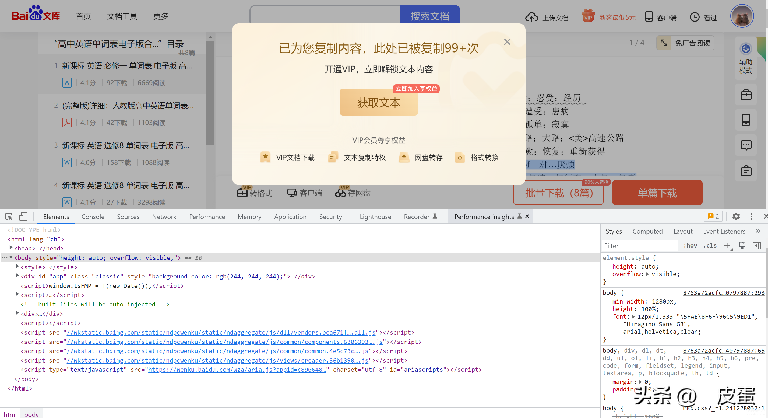The height and width of the screenshot is (418, 768).
Task: Click the upload document cloud icon
Action: [x=531, y=18]
